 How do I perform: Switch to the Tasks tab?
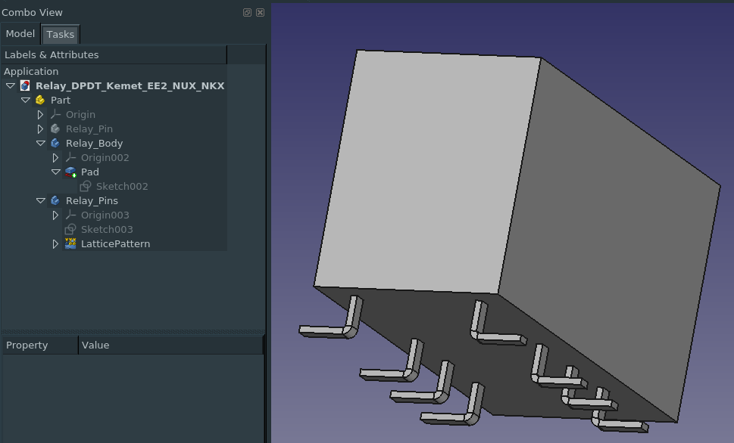60,35
